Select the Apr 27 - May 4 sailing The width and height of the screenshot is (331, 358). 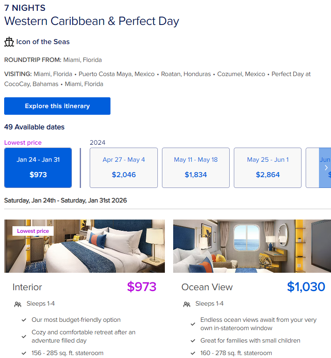[124, 168]
